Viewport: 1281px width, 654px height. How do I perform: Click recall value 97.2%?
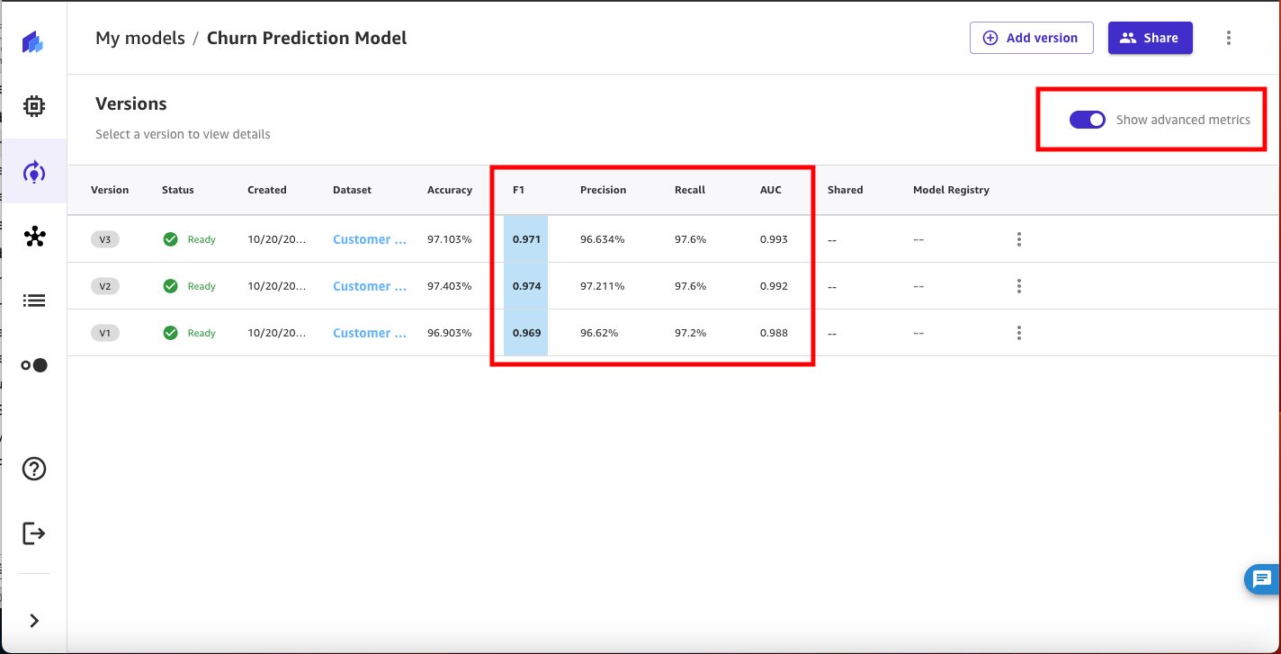[690, 333]
